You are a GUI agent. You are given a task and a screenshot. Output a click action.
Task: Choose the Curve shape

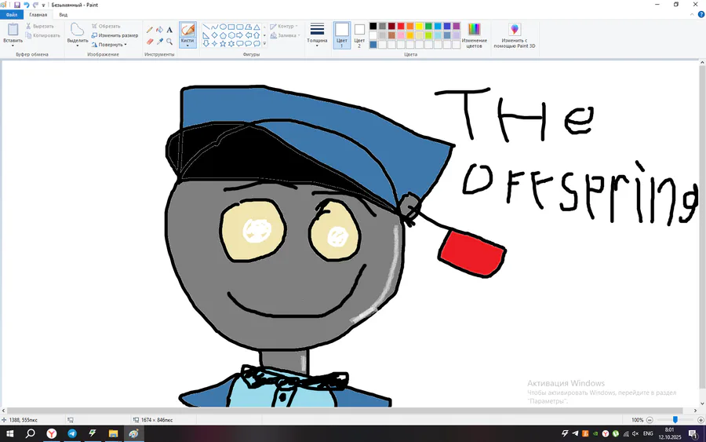(214, 27)
